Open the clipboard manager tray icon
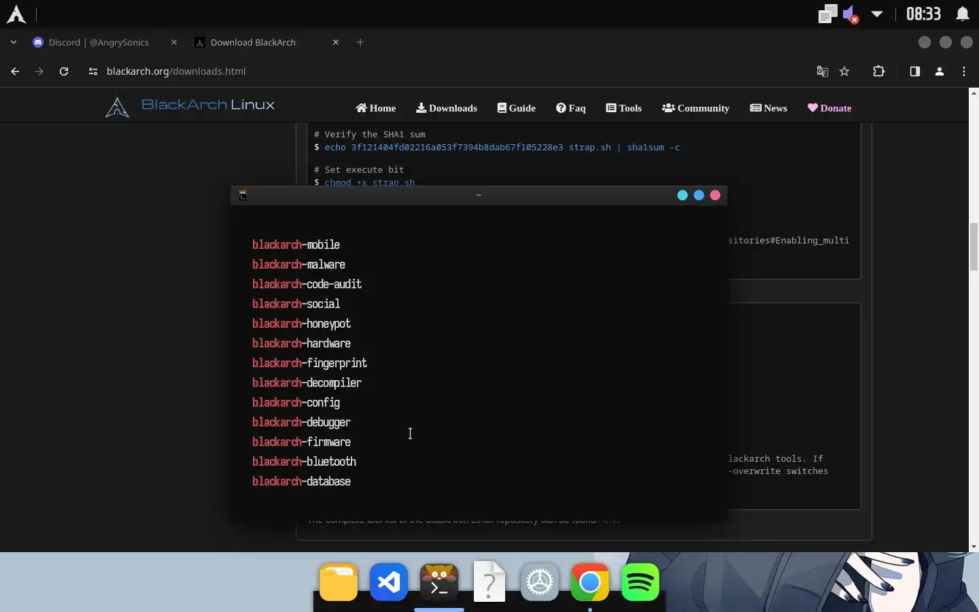Image resolution: width=979 pixels, height=612 pixels. [x=827, y=14]
